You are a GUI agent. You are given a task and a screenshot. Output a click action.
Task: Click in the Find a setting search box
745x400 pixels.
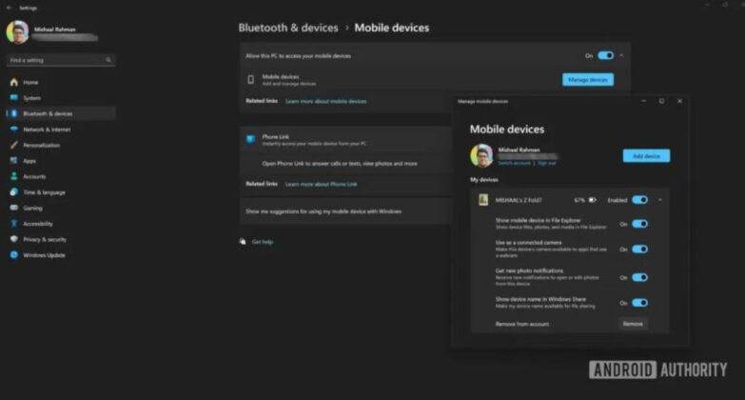(61, 60)
